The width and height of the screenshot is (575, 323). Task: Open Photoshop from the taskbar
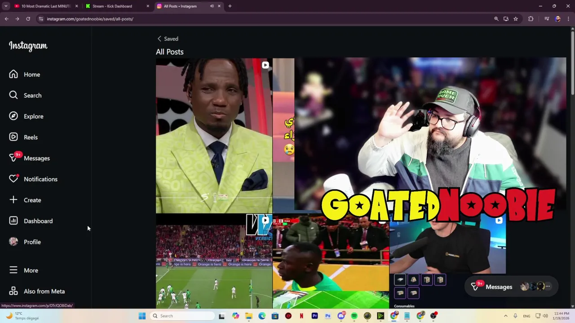(327, 316)
